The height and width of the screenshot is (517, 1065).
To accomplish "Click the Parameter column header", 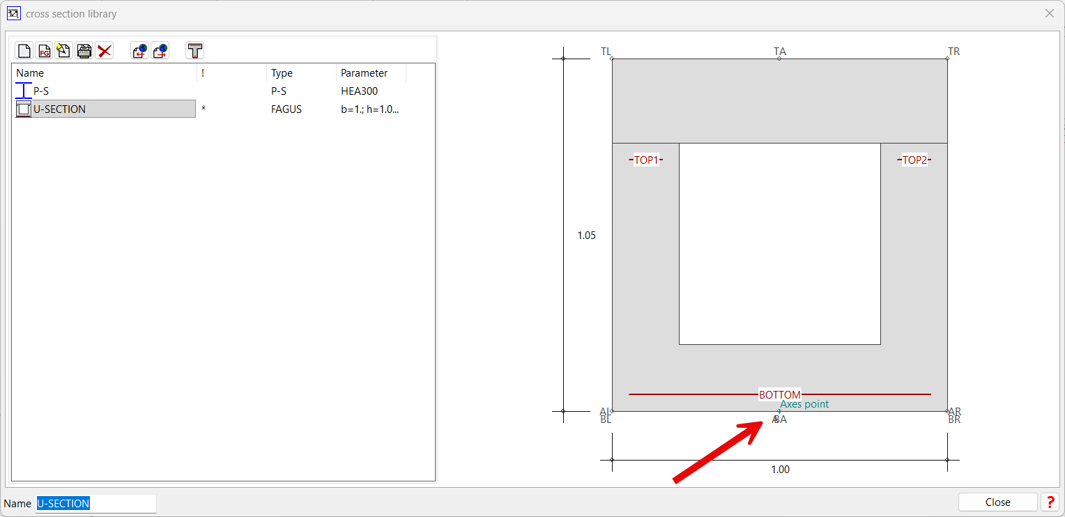I will click(370, 73).
